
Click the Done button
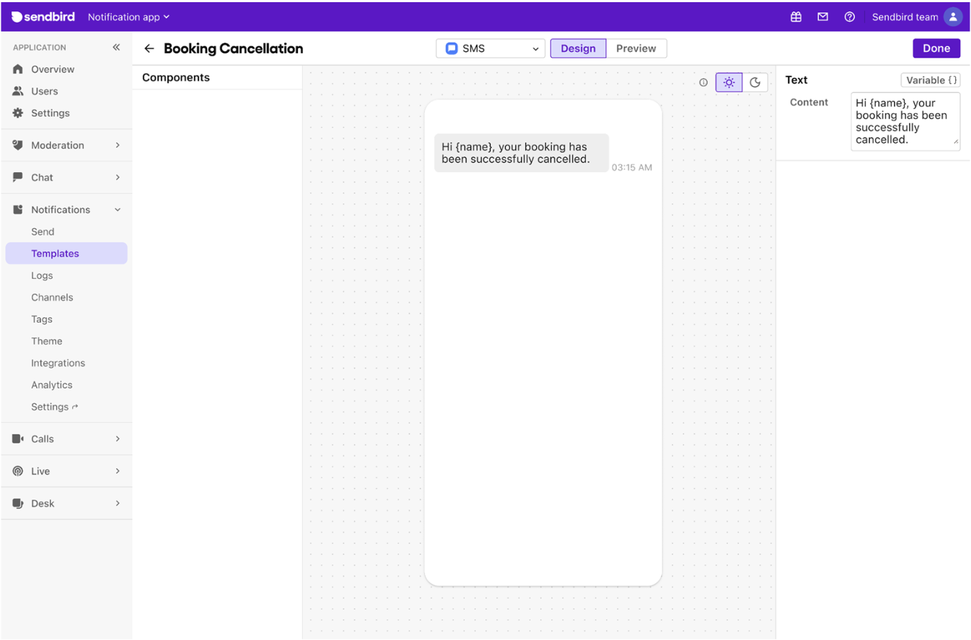coord(936,48)
